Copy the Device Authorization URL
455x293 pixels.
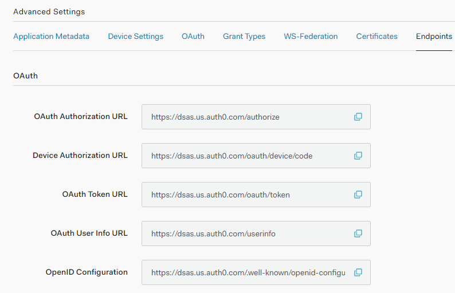click(358, 156)
